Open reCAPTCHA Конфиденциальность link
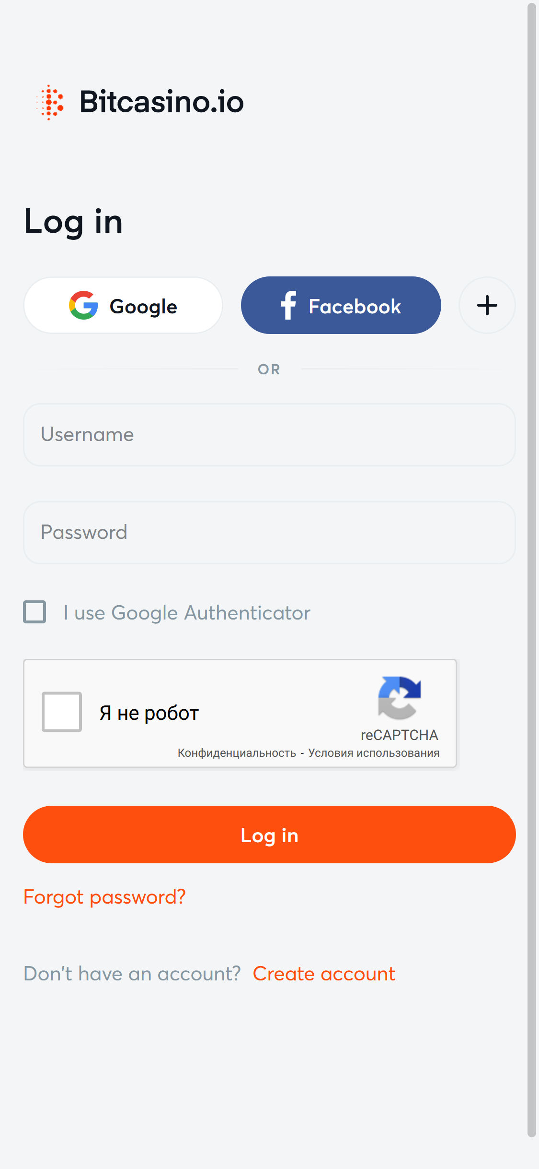The image size is (539, 1169). [237, 753]
